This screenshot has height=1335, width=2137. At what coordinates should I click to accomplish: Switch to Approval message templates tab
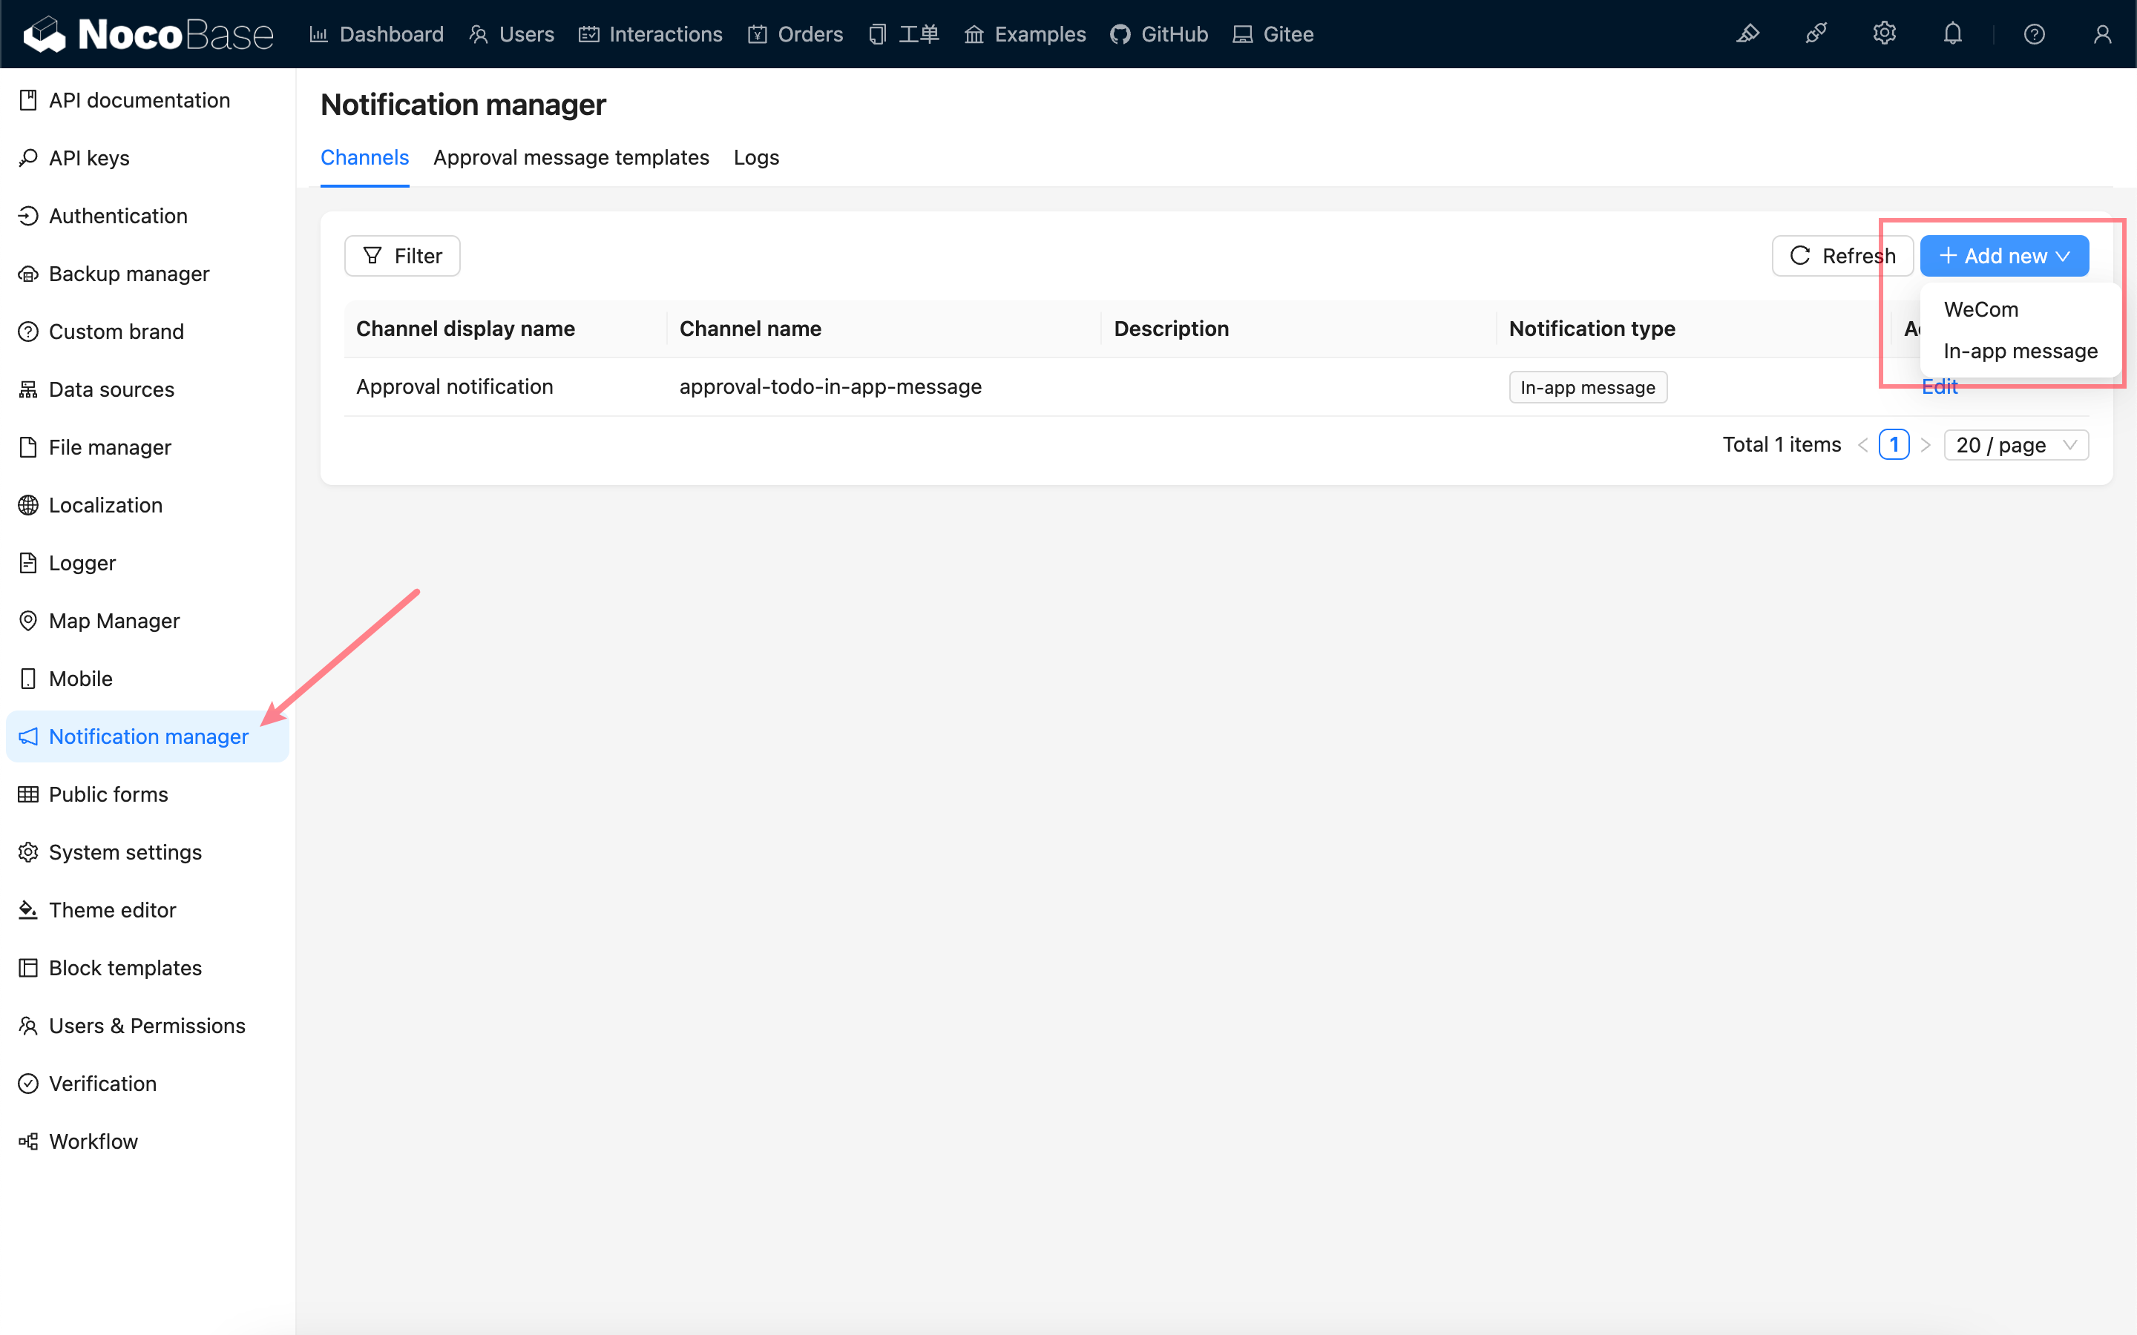point(571,157)
